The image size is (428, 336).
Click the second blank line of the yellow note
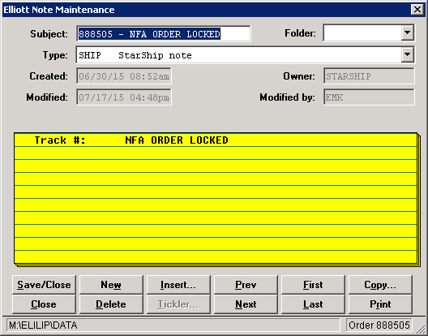[x=216, y=166]
